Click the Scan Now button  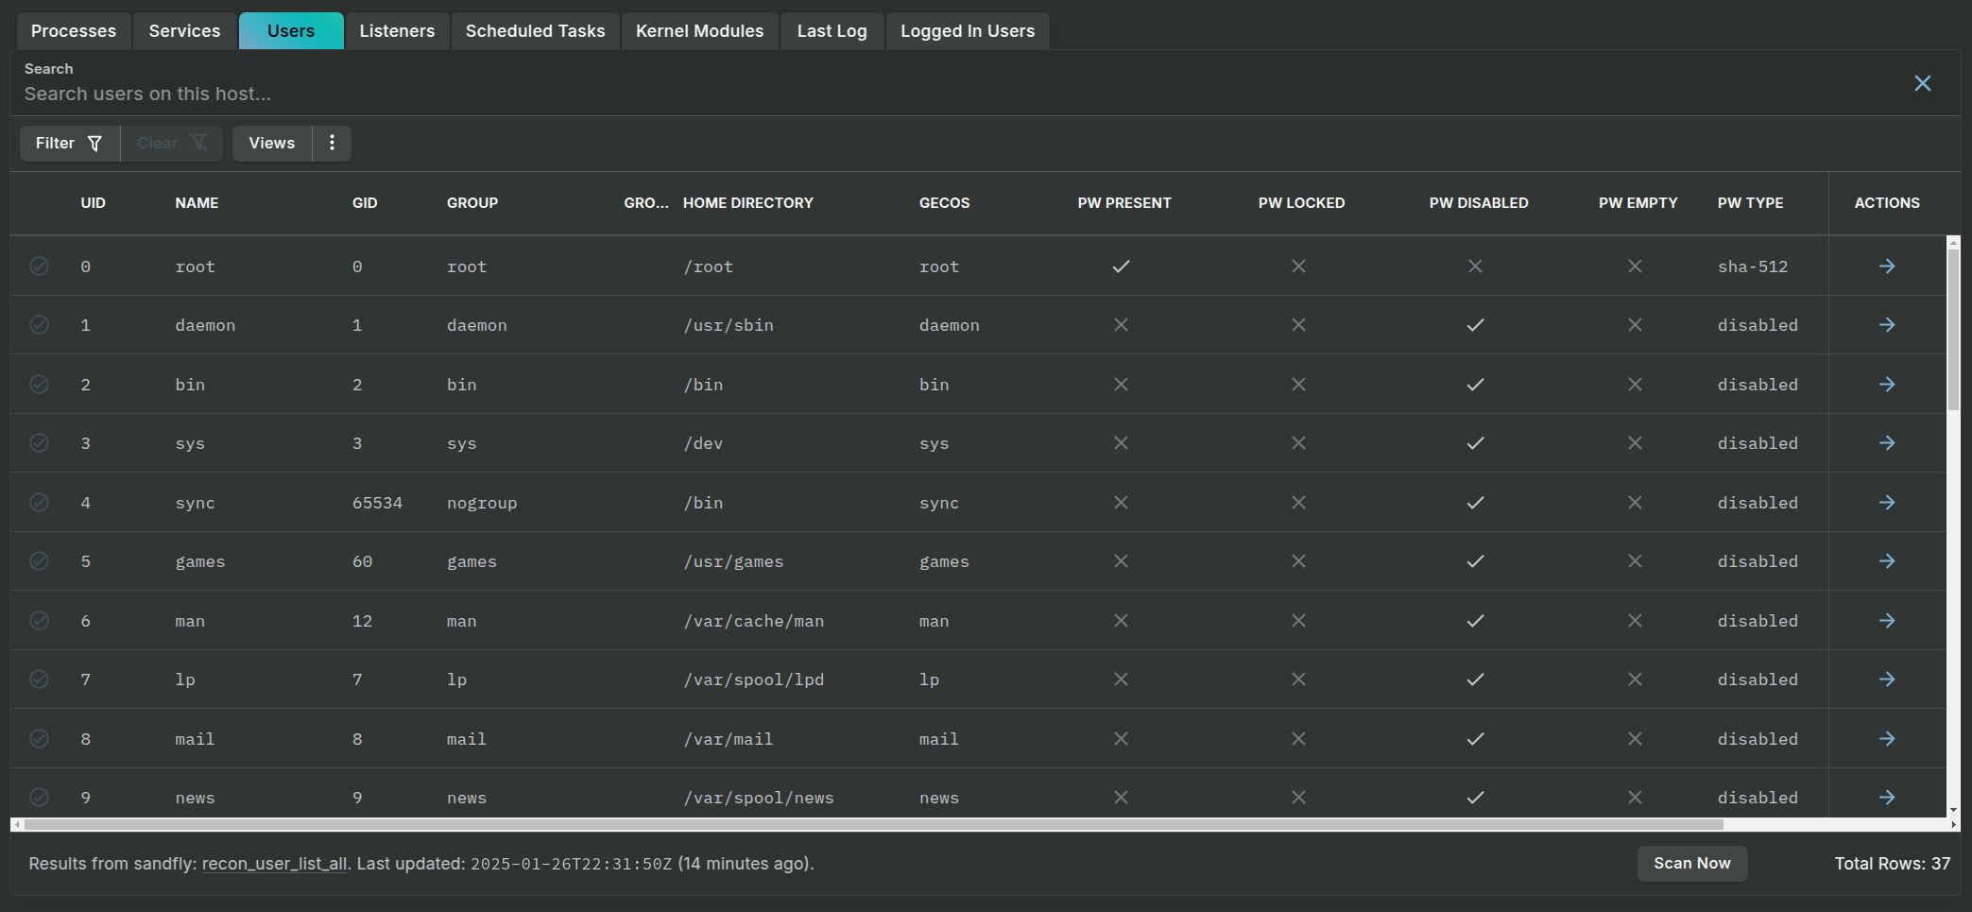click(1692, 864)
